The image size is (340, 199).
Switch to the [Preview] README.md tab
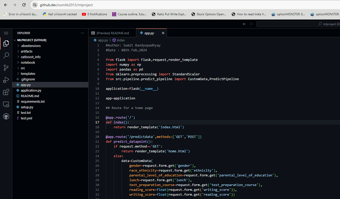[x=112, y=33]
